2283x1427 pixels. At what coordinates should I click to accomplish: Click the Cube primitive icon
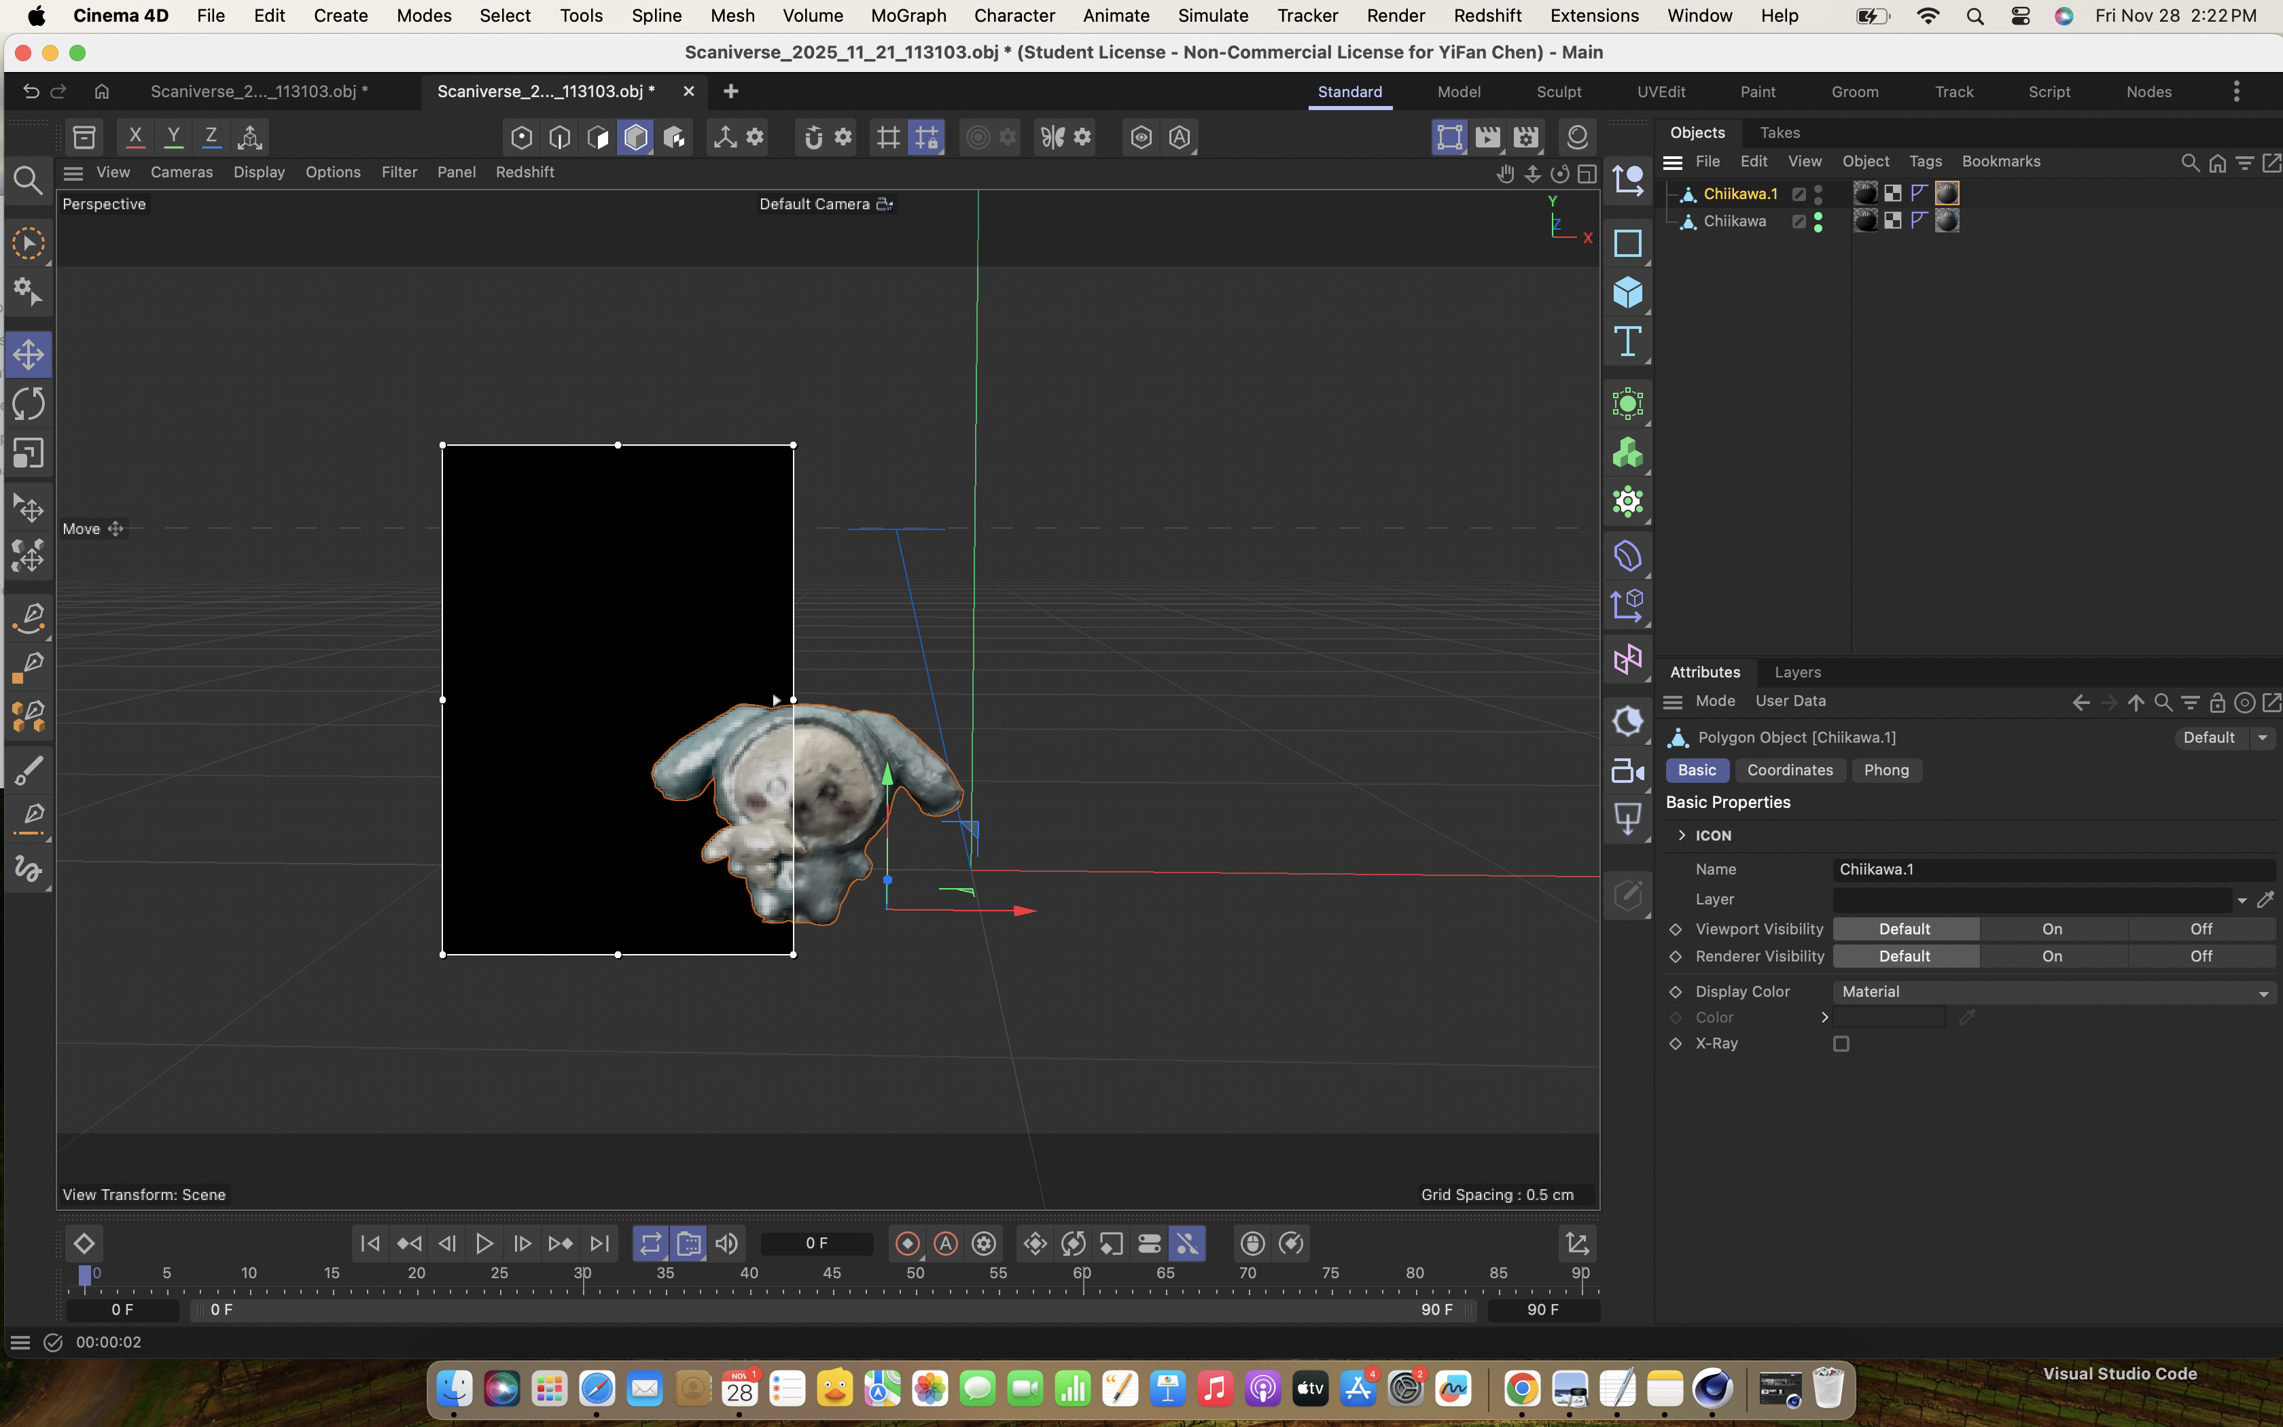pos(1627,293)
